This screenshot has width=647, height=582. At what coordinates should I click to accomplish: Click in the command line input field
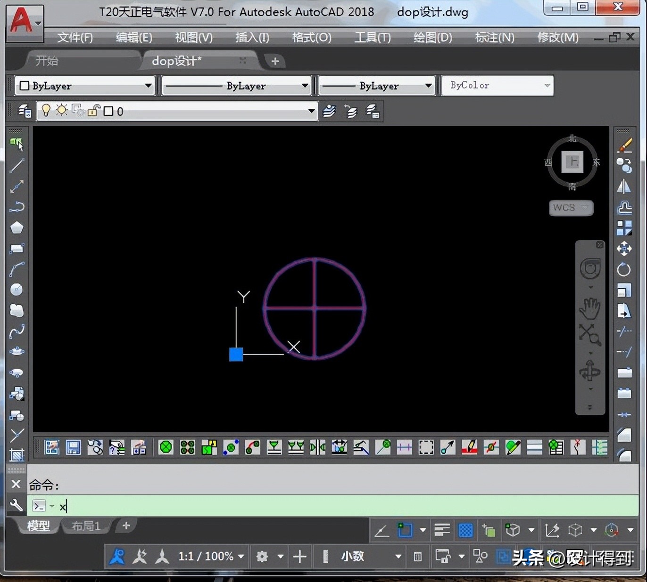click(330, 506)
